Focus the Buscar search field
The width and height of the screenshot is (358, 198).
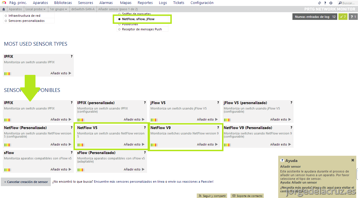(348, 3)
